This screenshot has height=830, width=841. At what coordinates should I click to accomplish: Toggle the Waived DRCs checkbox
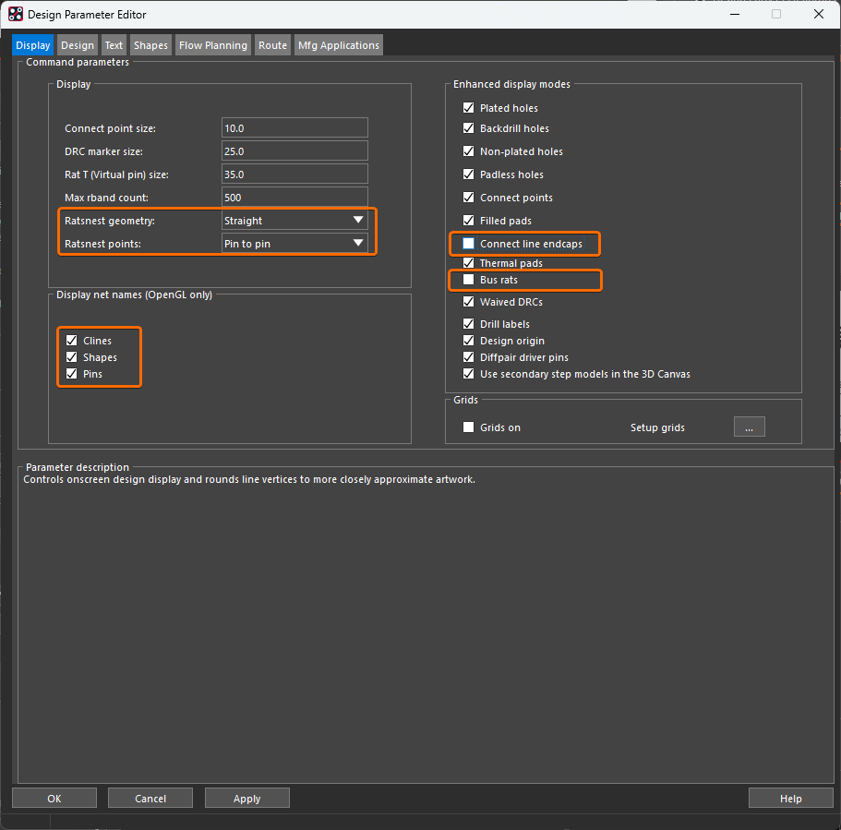[x=469, y=302]
